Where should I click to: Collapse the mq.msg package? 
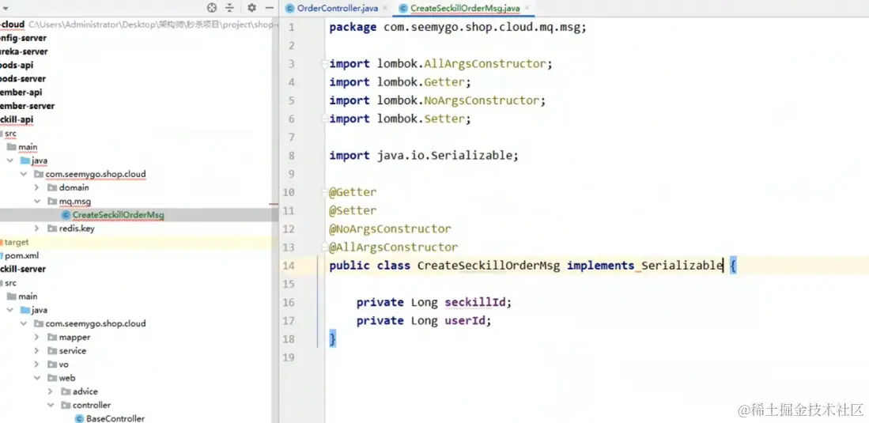coord(36,202)
